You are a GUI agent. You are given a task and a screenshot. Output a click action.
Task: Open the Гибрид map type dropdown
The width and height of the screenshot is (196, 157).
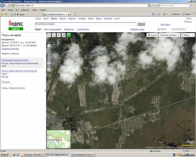pyautogui.click(x=188, y=35)
